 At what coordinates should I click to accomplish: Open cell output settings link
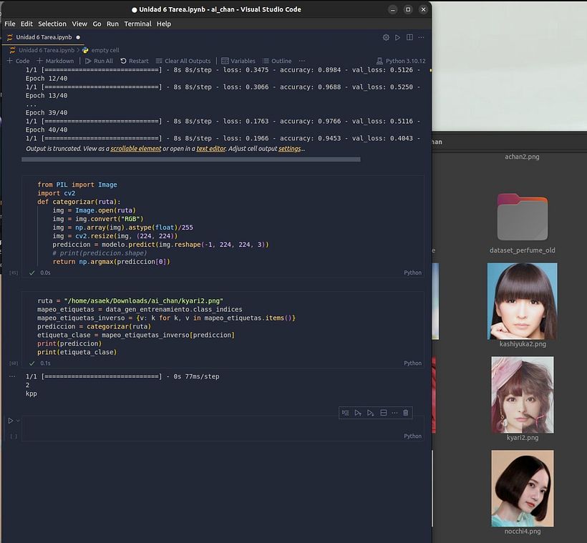pyautogui.click(x=289, y=149)
